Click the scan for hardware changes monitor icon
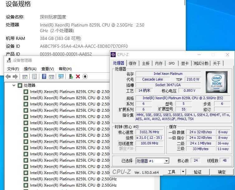The width and height of the screenshot is (235, 190). click(61, 77)
